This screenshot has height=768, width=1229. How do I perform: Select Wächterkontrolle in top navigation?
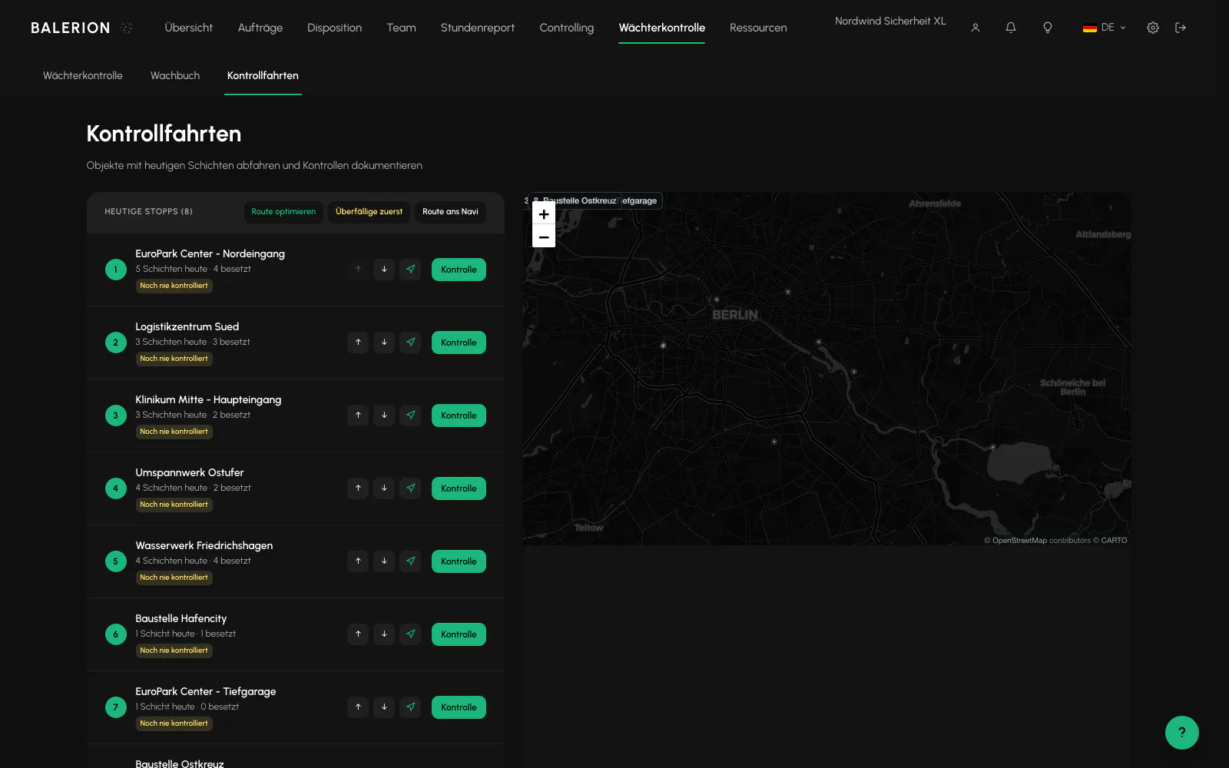point(662,28)
